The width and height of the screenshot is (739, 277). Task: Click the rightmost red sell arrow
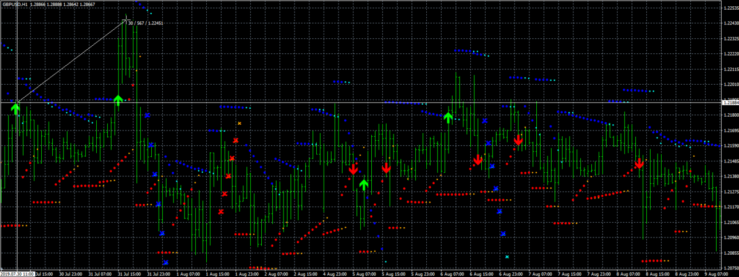[x=639, y=164]
